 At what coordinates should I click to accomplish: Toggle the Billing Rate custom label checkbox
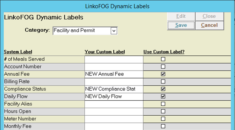(163, 82)
